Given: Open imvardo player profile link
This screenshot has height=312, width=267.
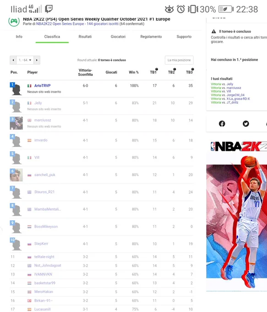Looking at the screenshot, I should coord(41,140).
